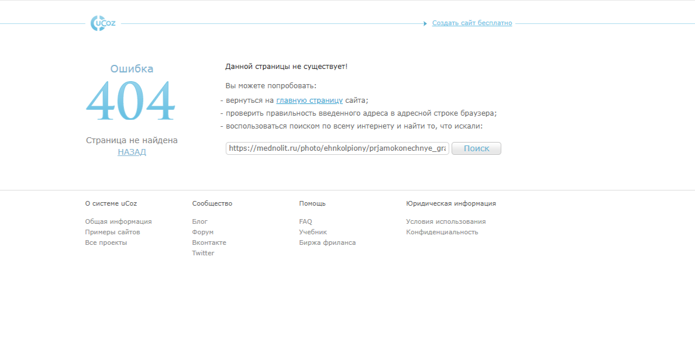
Task: Open Все проекты footer link
Action: [x=106, y=242]
